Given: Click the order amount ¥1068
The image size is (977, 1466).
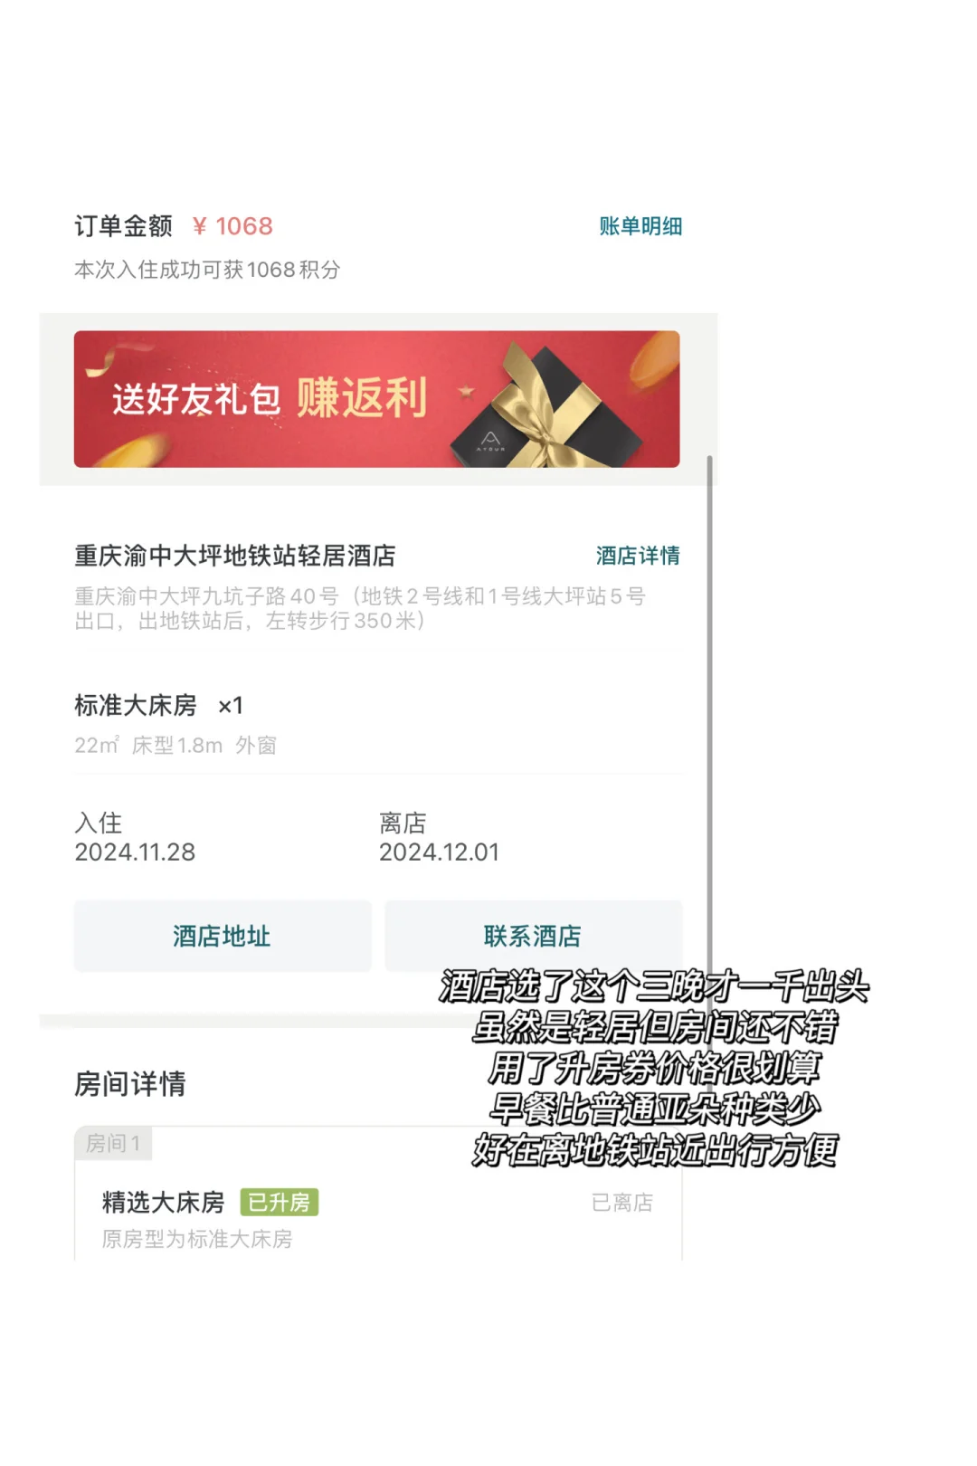Looking at the screenshot, I should point(232,226).
